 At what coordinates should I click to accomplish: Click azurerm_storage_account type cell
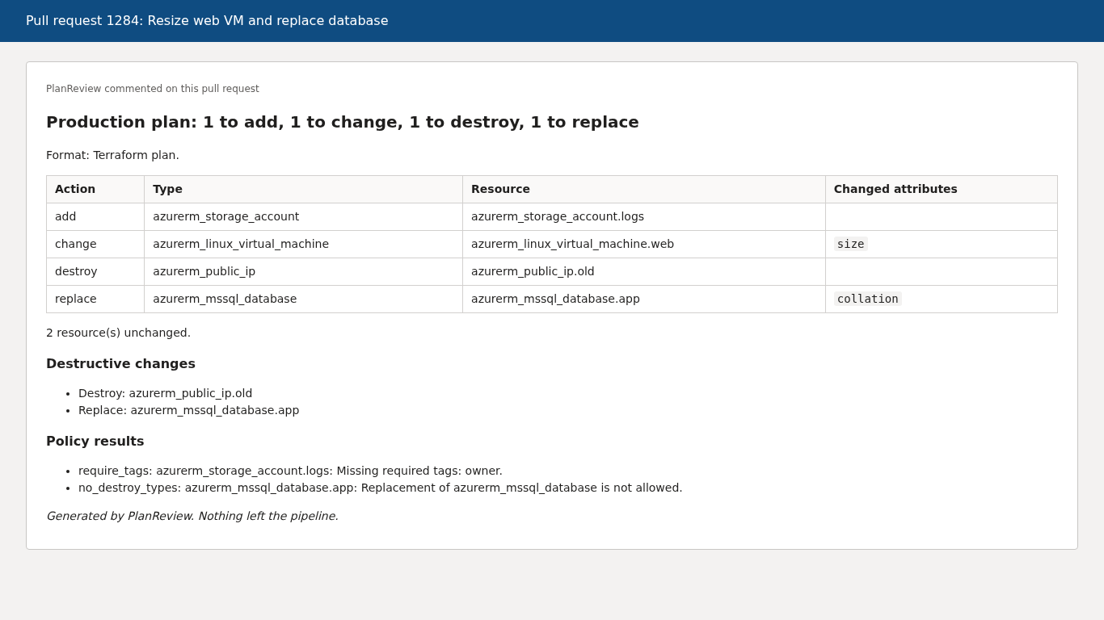click(304, 216)
